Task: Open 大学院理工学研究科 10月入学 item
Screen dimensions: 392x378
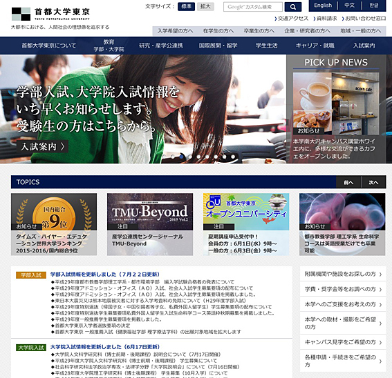Action: point(140,373)
